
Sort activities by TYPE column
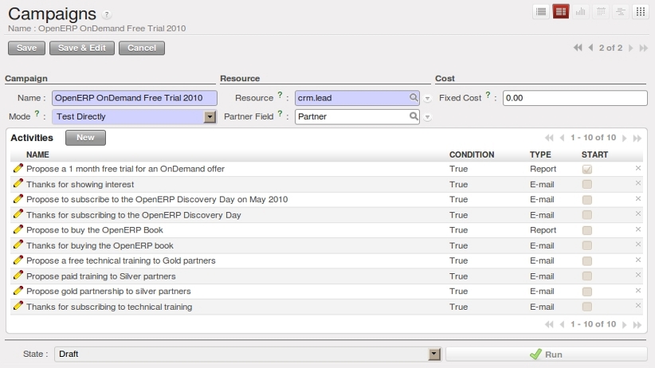pos(540,155)
